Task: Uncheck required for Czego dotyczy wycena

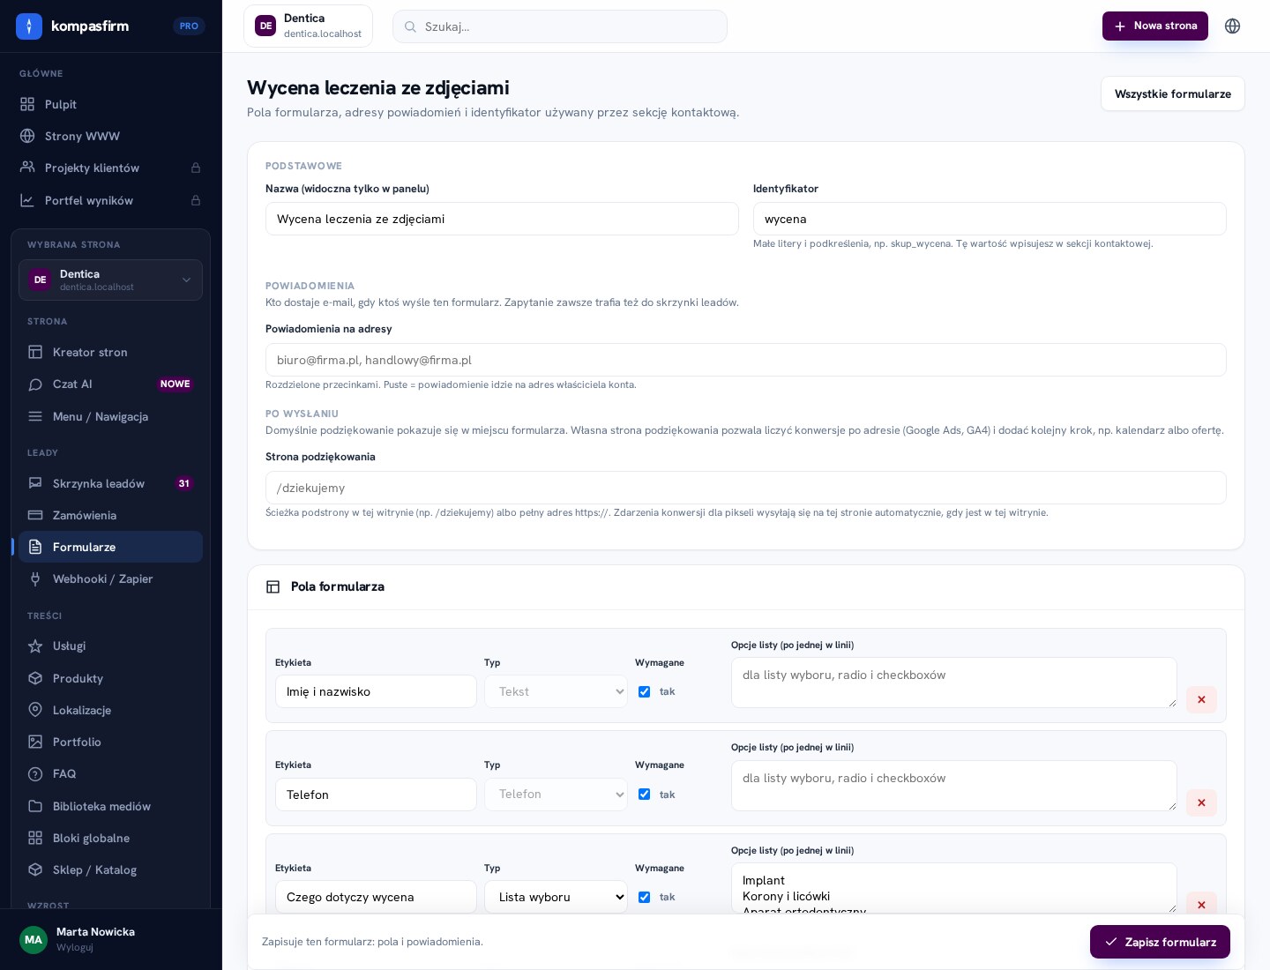Action: click(644, 897)
